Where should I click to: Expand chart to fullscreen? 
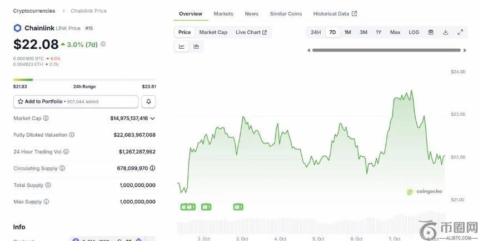tap(460, 32)
